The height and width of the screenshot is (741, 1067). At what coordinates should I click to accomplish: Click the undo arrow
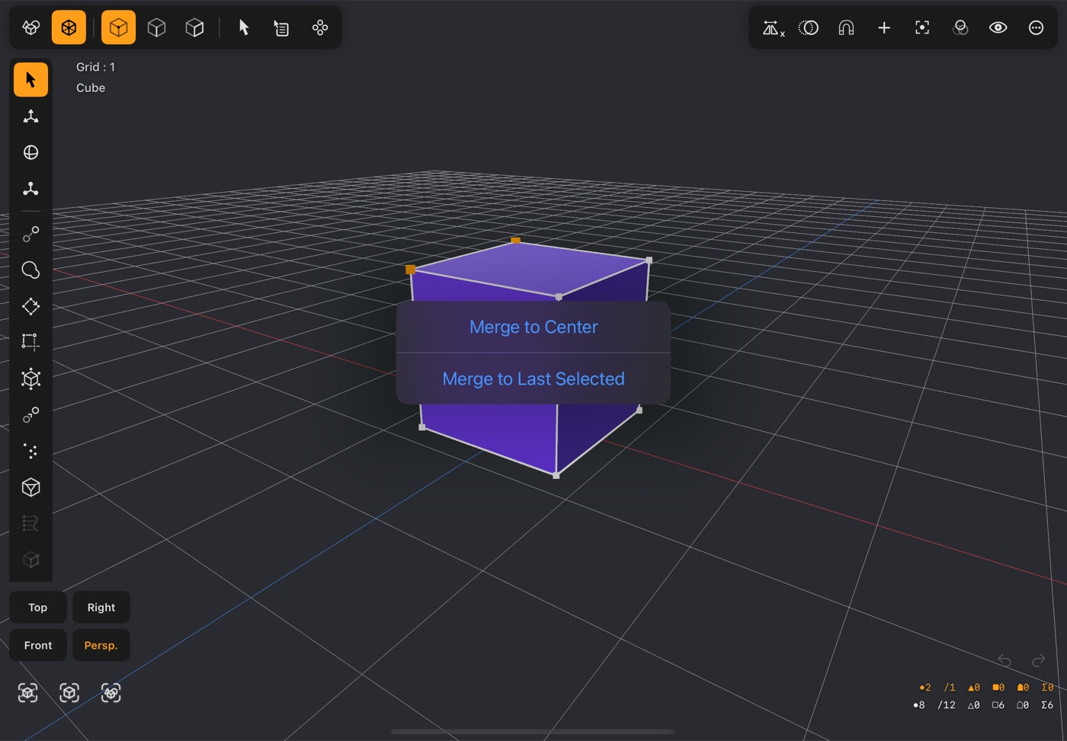coord(1005,660)
